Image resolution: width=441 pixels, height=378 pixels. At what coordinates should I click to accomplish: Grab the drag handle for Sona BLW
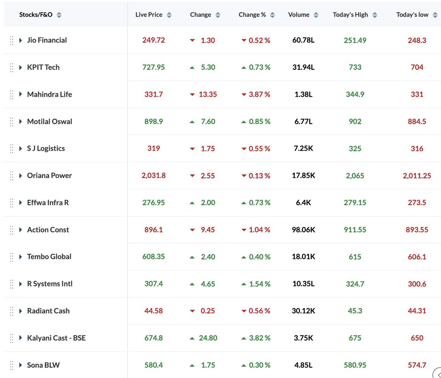(11, 365)
